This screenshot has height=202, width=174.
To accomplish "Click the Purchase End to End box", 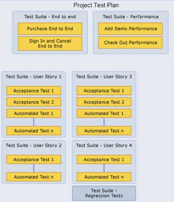I will click(50, 29).
